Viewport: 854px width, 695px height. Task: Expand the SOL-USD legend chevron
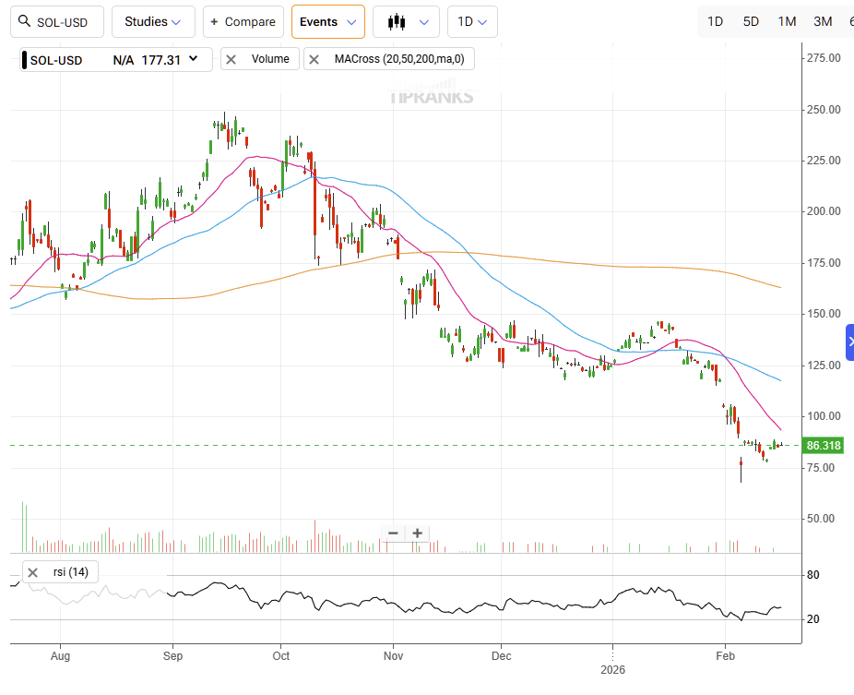(194, 59)
